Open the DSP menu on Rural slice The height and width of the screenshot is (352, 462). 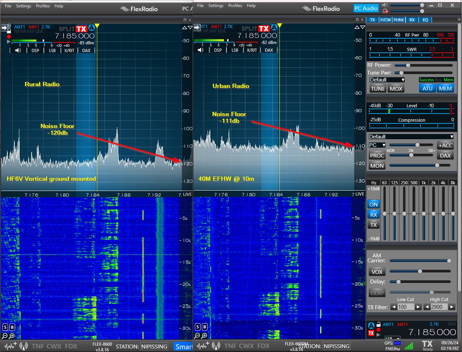(35, 50)
